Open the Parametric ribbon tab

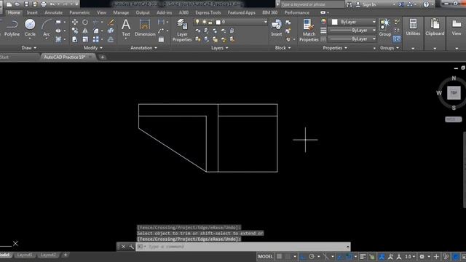[x=79, y=13]
